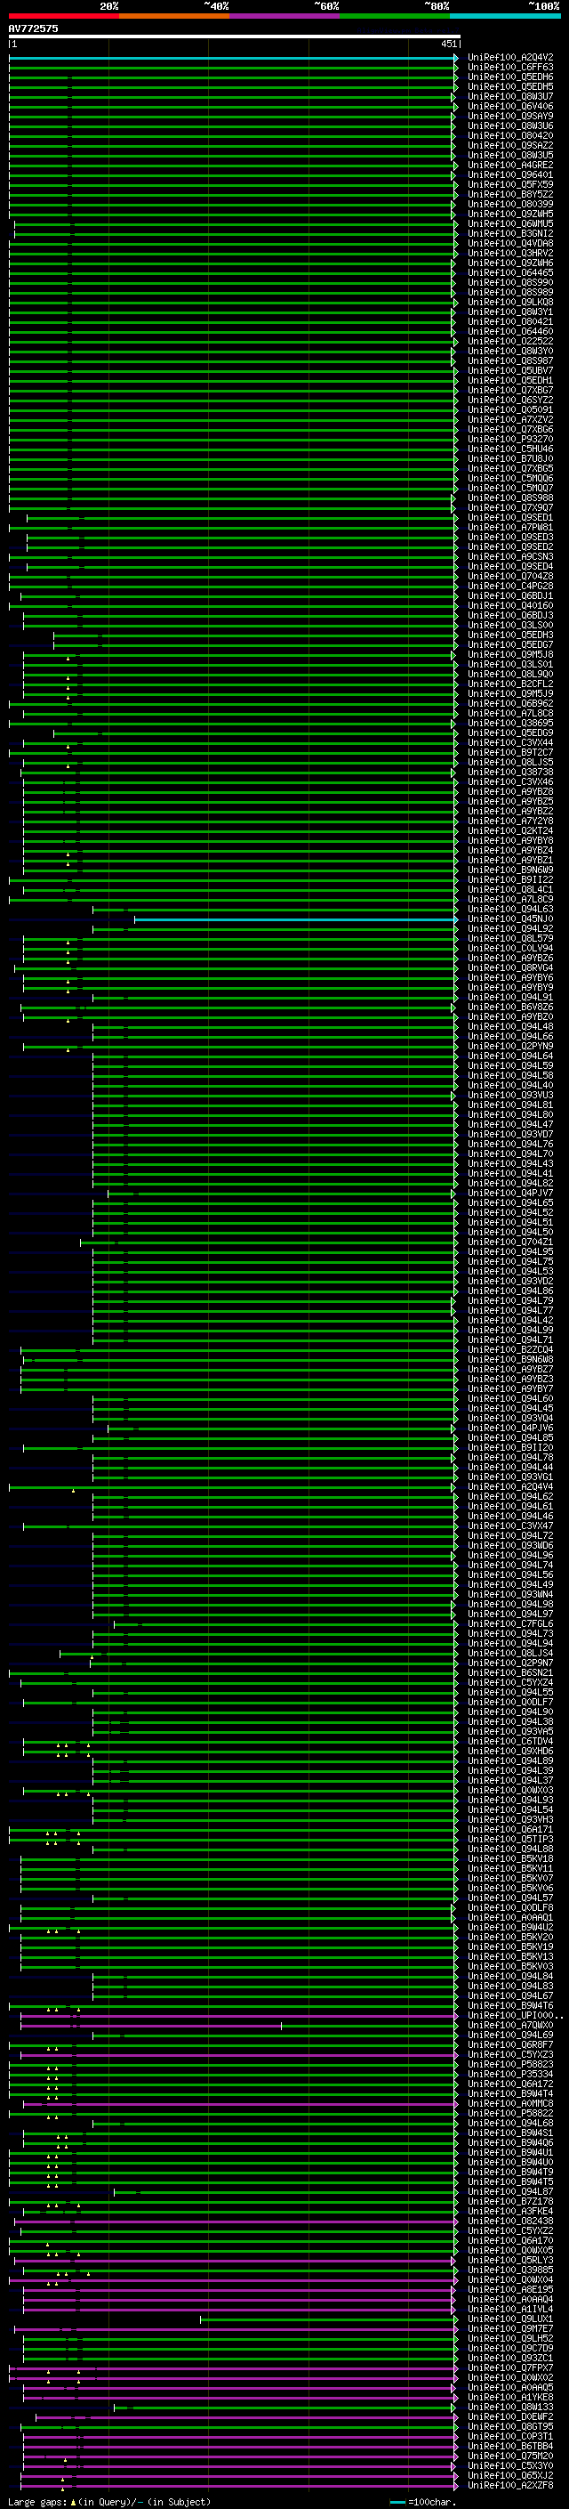Select hit label UniRef100_B2ZCQ4
This screenshot has width=569, height=2509.
510,1350
